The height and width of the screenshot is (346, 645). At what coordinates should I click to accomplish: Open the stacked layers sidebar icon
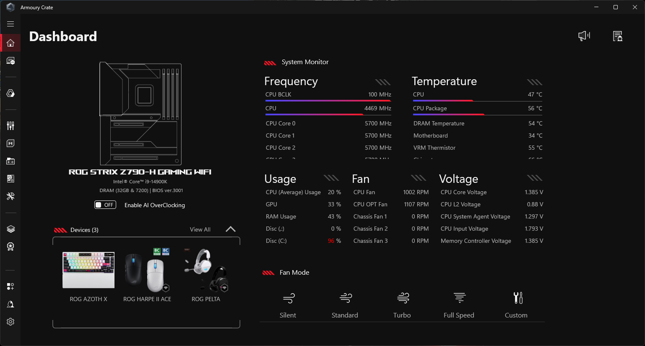tap(10, 229)
